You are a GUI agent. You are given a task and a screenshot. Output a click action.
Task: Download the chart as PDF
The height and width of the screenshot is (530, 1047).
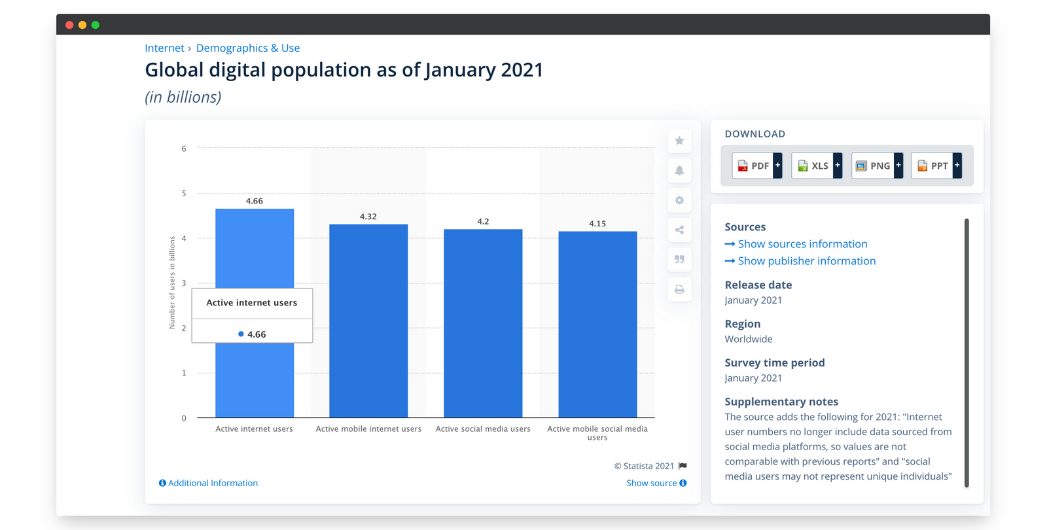tap(757, 166)
